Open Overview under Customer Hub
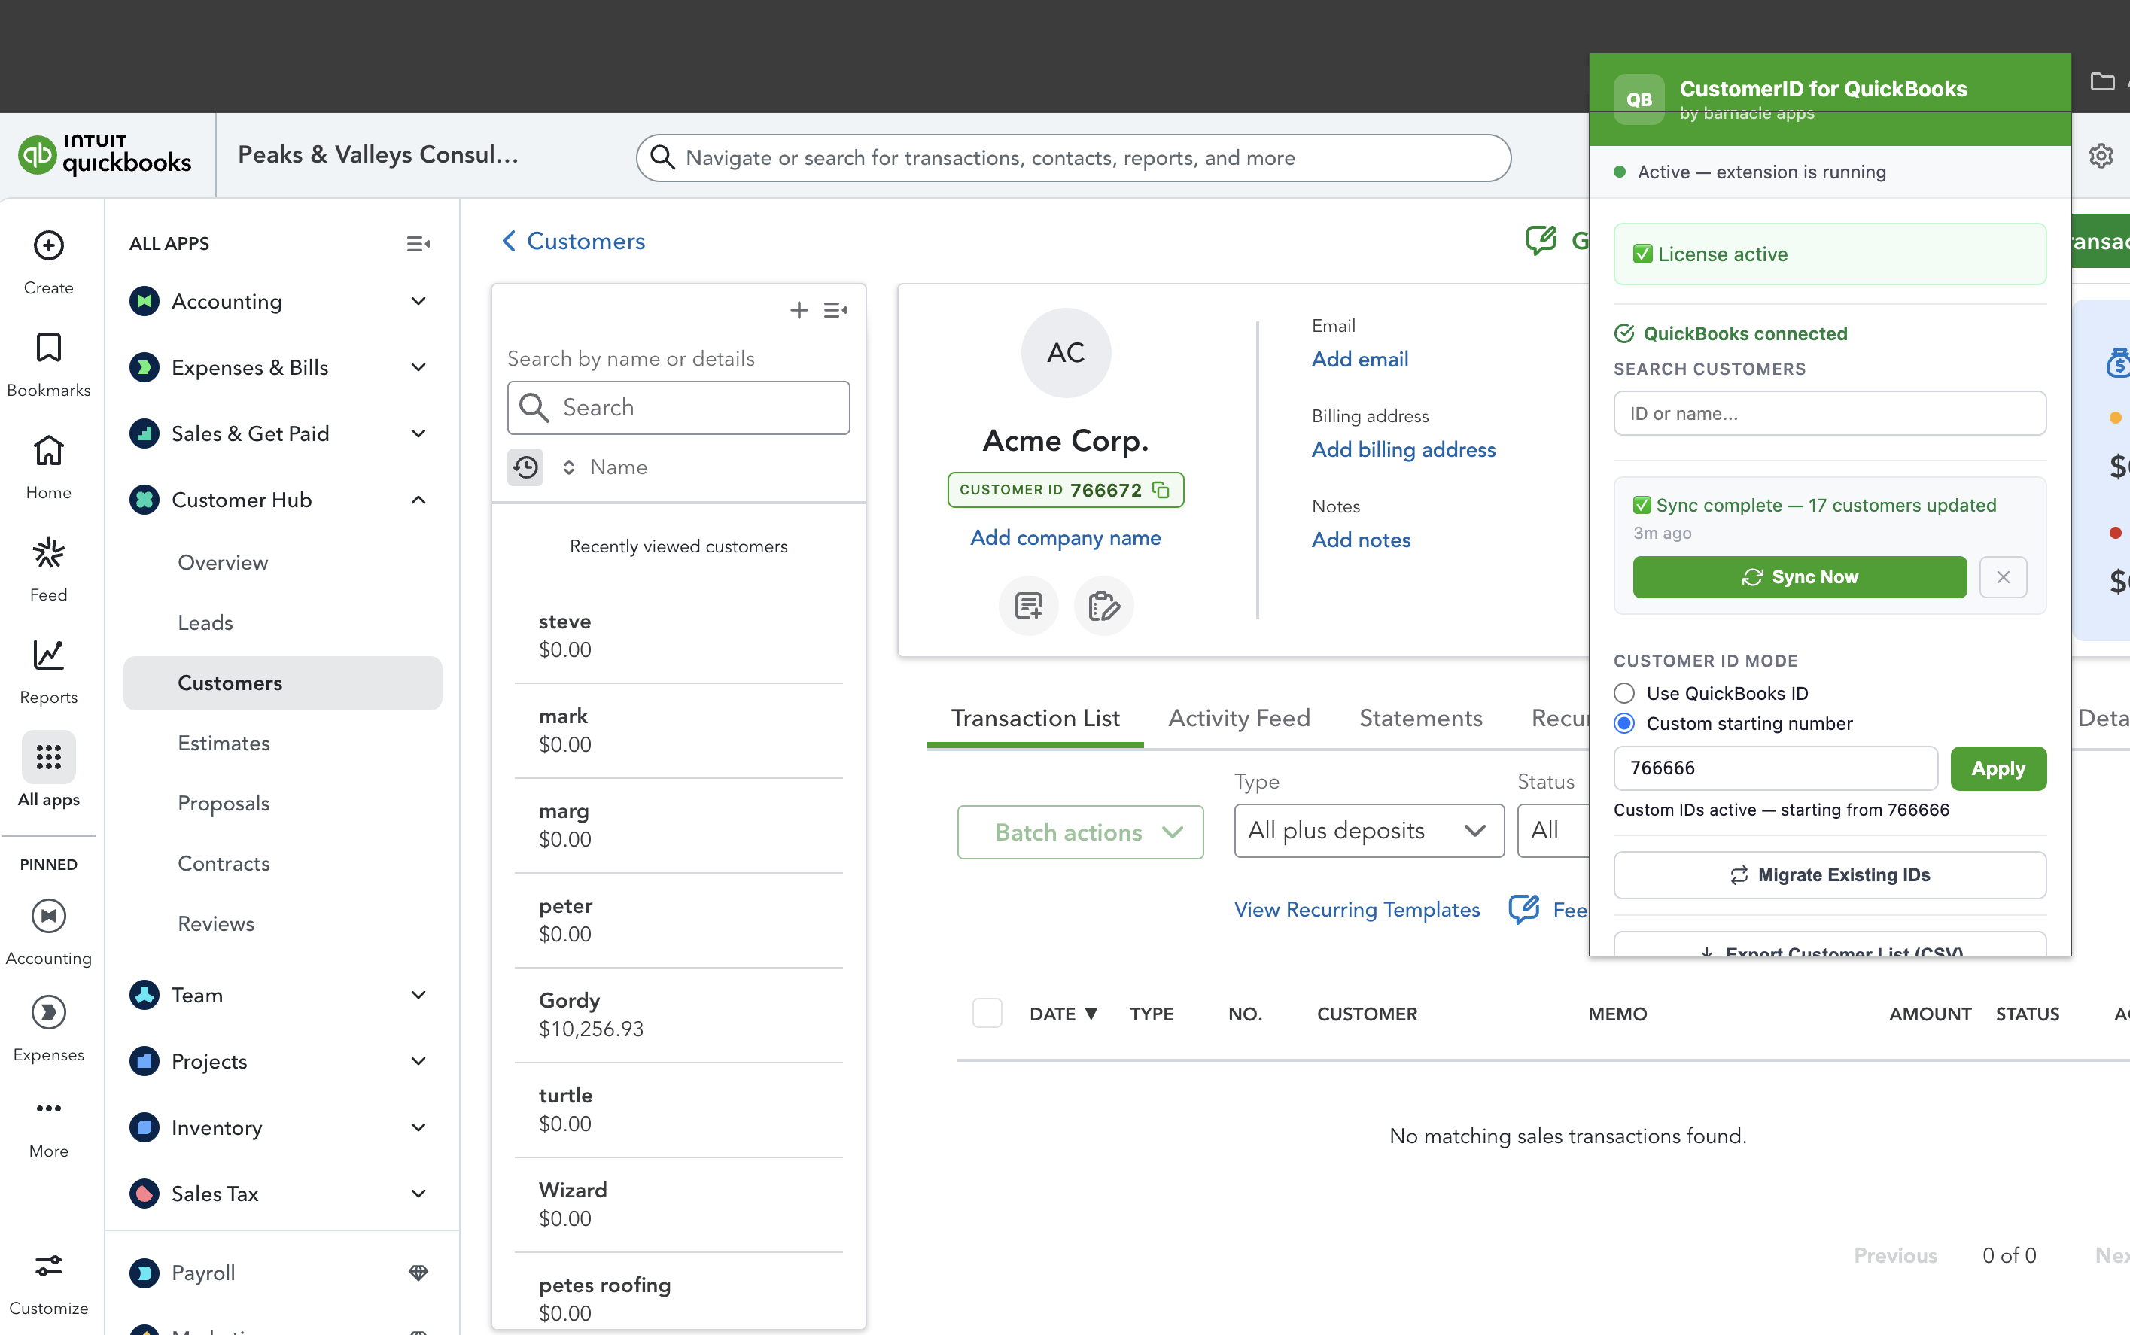The image size is (2130, 1335). pyautogui.click(x=223, y=562)
